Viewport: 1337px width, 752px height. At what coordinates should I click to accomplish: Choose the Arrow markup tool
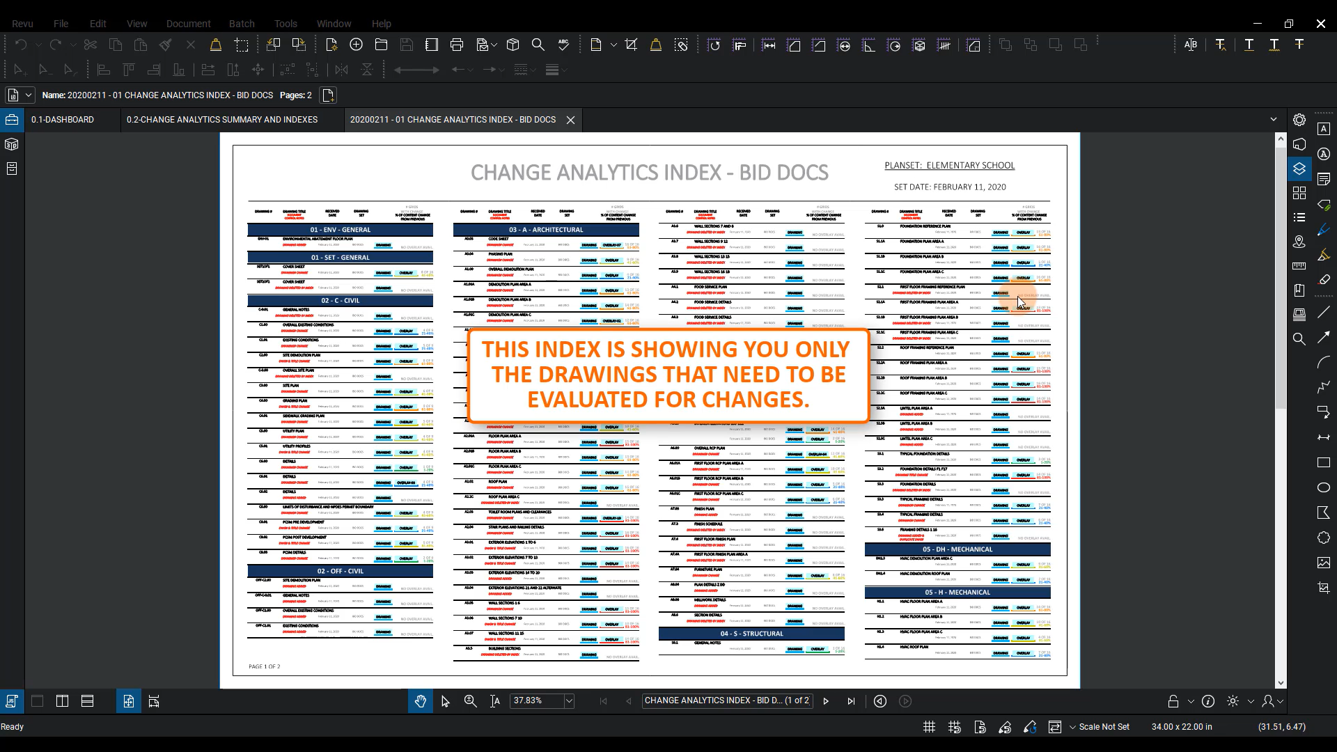1324,338
